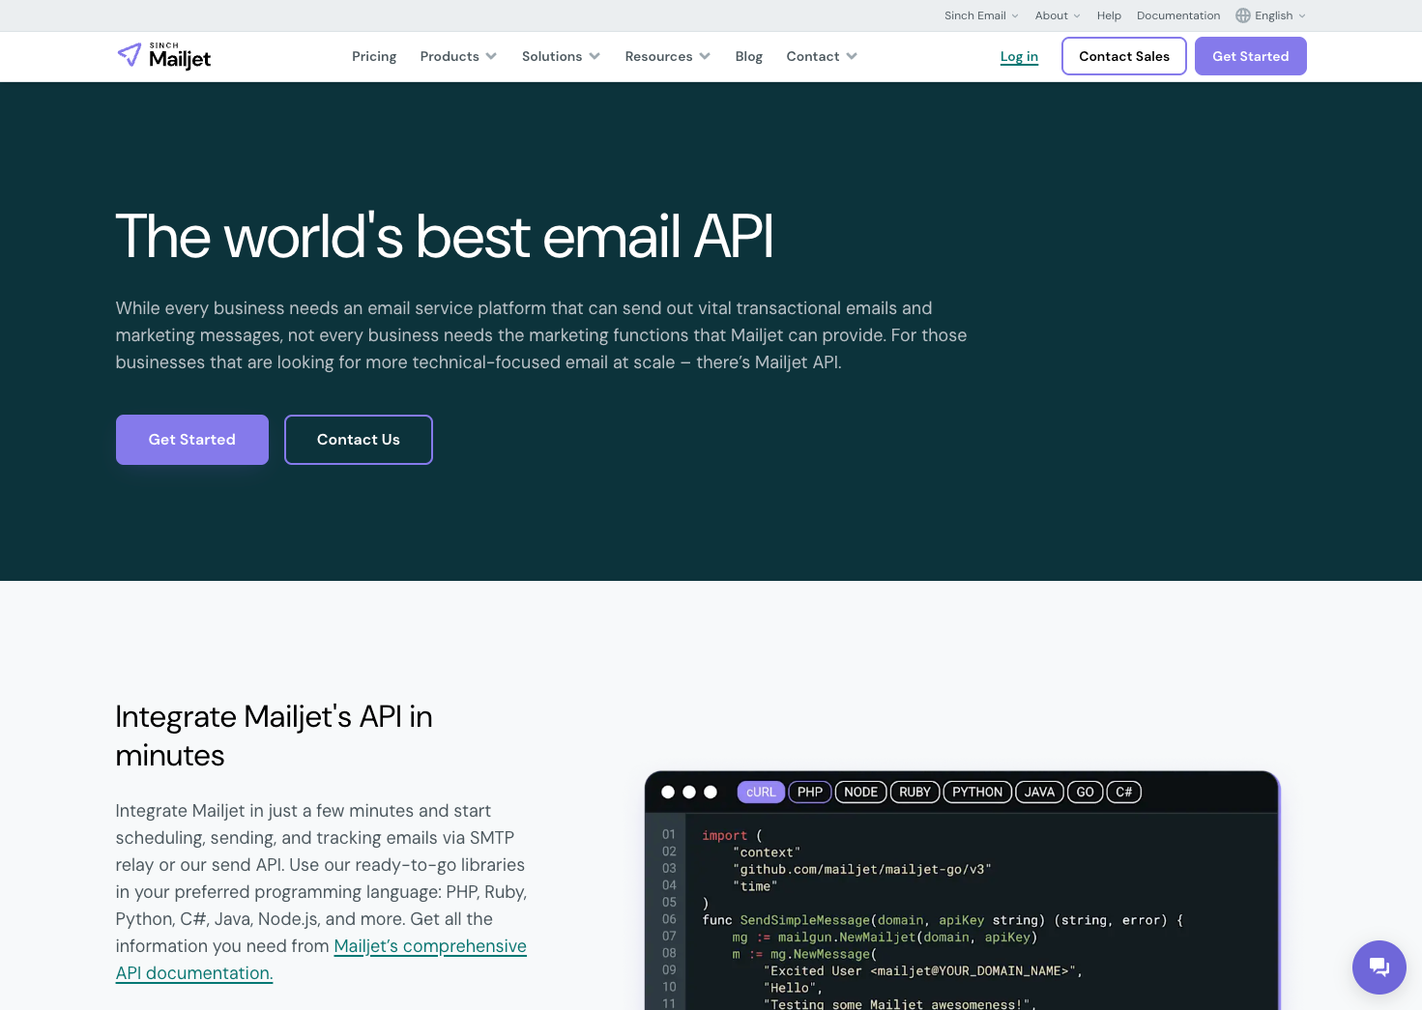This screenshot has height=1010, width=1422.
Task: Open the Blog
Action: (748, 56)
